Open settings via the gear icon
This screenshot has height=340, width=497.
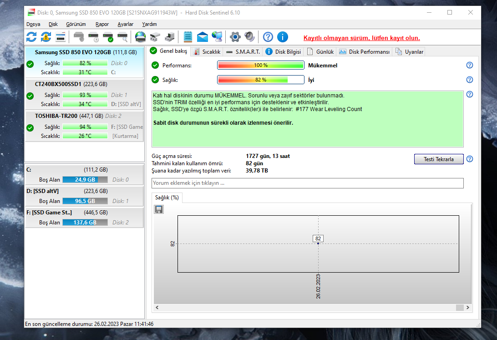(235, 37)
